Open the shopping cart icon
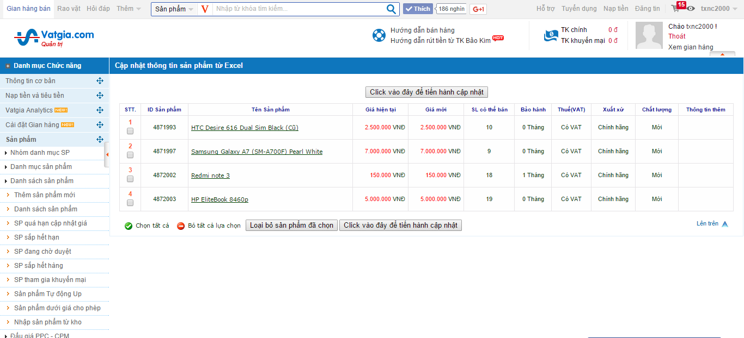Image resolution: width=744 pixels, height=338 pixels. [675, 9]
